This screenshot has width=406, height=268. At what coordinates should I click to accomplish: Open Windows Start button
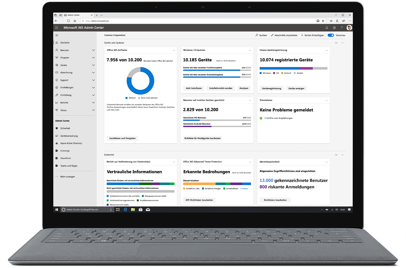(57, 209)
